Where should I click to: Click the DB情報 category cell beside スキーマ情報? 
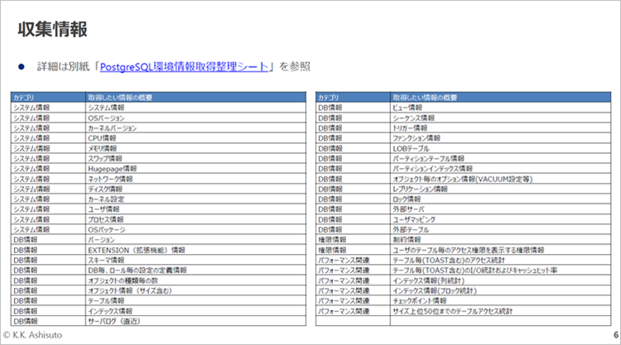coord(48,260)
